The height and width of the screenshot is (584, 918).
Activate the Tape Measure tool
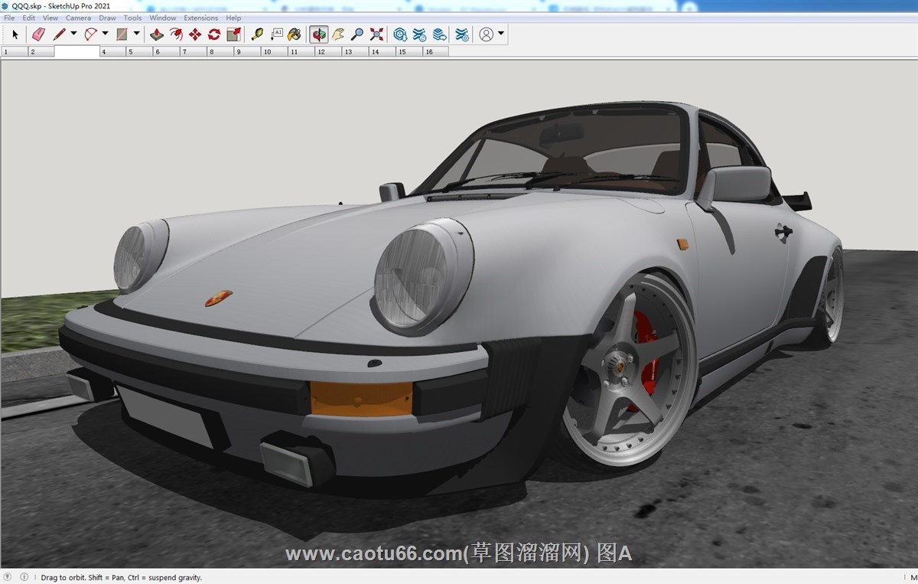click(x=257, y=34)
